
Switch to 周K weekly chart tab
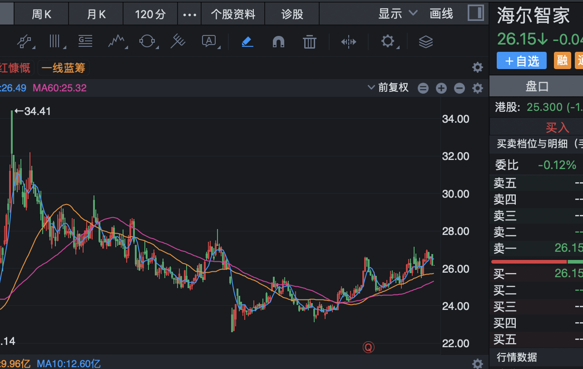[x=41, y=14]
